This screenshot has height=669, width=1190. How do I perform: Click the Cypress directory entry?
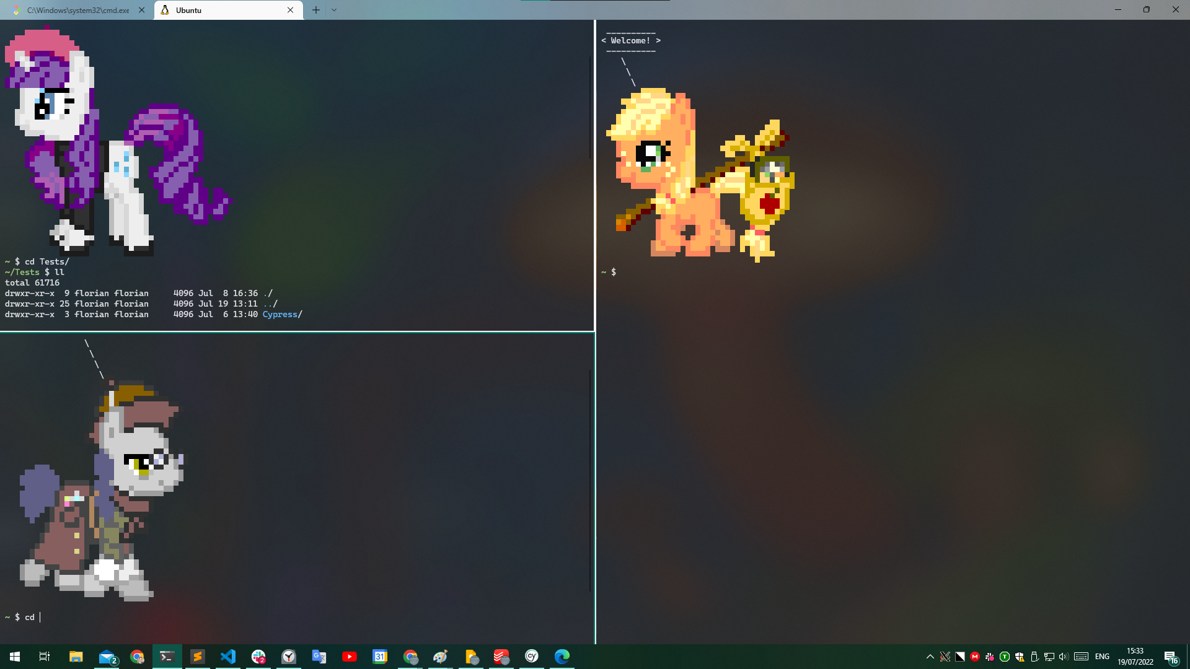pyautogui.click(x=280, y=314)
